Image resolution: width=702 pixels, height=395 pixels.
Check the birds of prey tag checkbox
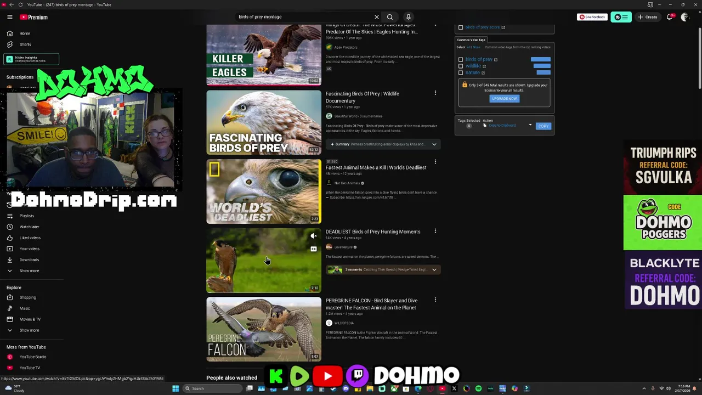(x=461, y=59)
